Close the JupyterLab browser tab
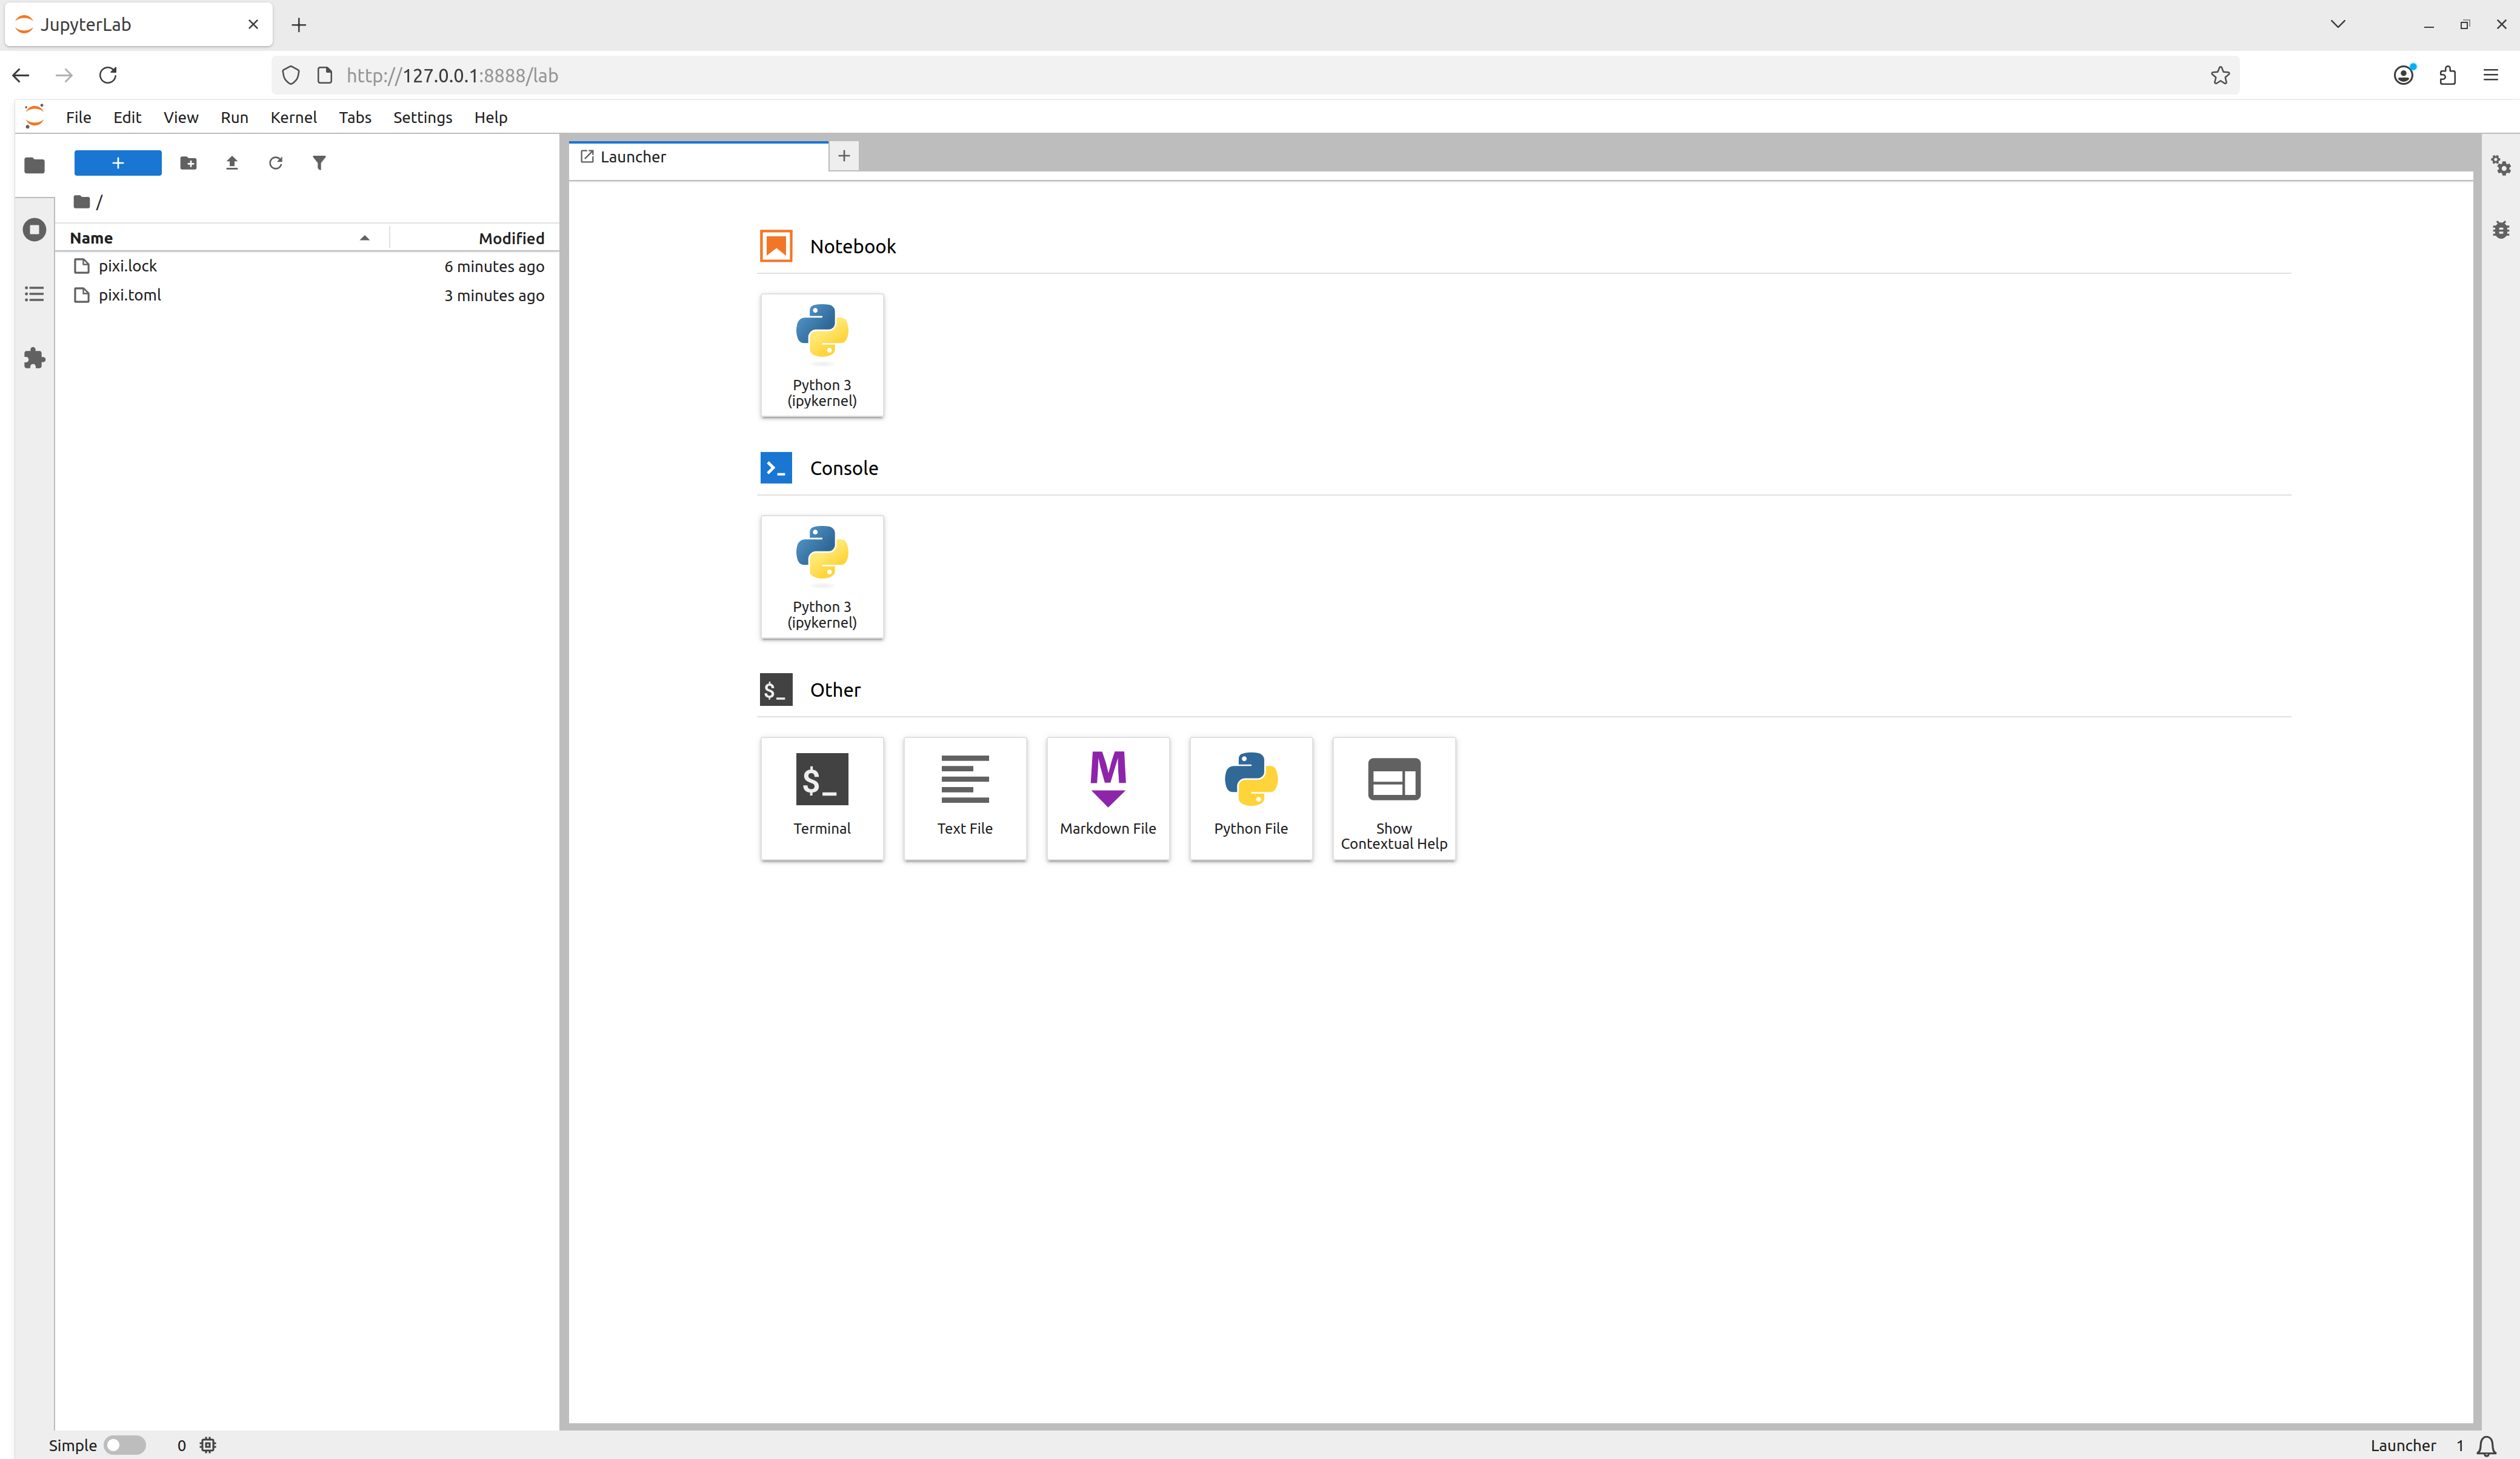Viewport: 2520px width, 1459px height. [x=253, y=24]
